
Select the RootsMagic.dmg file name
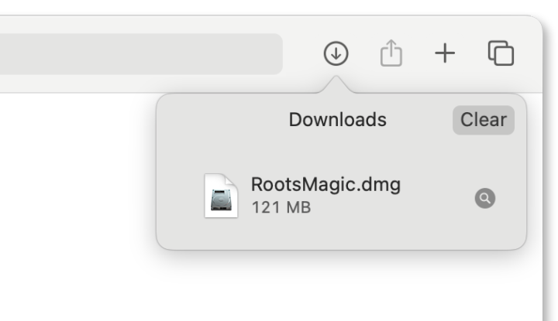point(325,186)
